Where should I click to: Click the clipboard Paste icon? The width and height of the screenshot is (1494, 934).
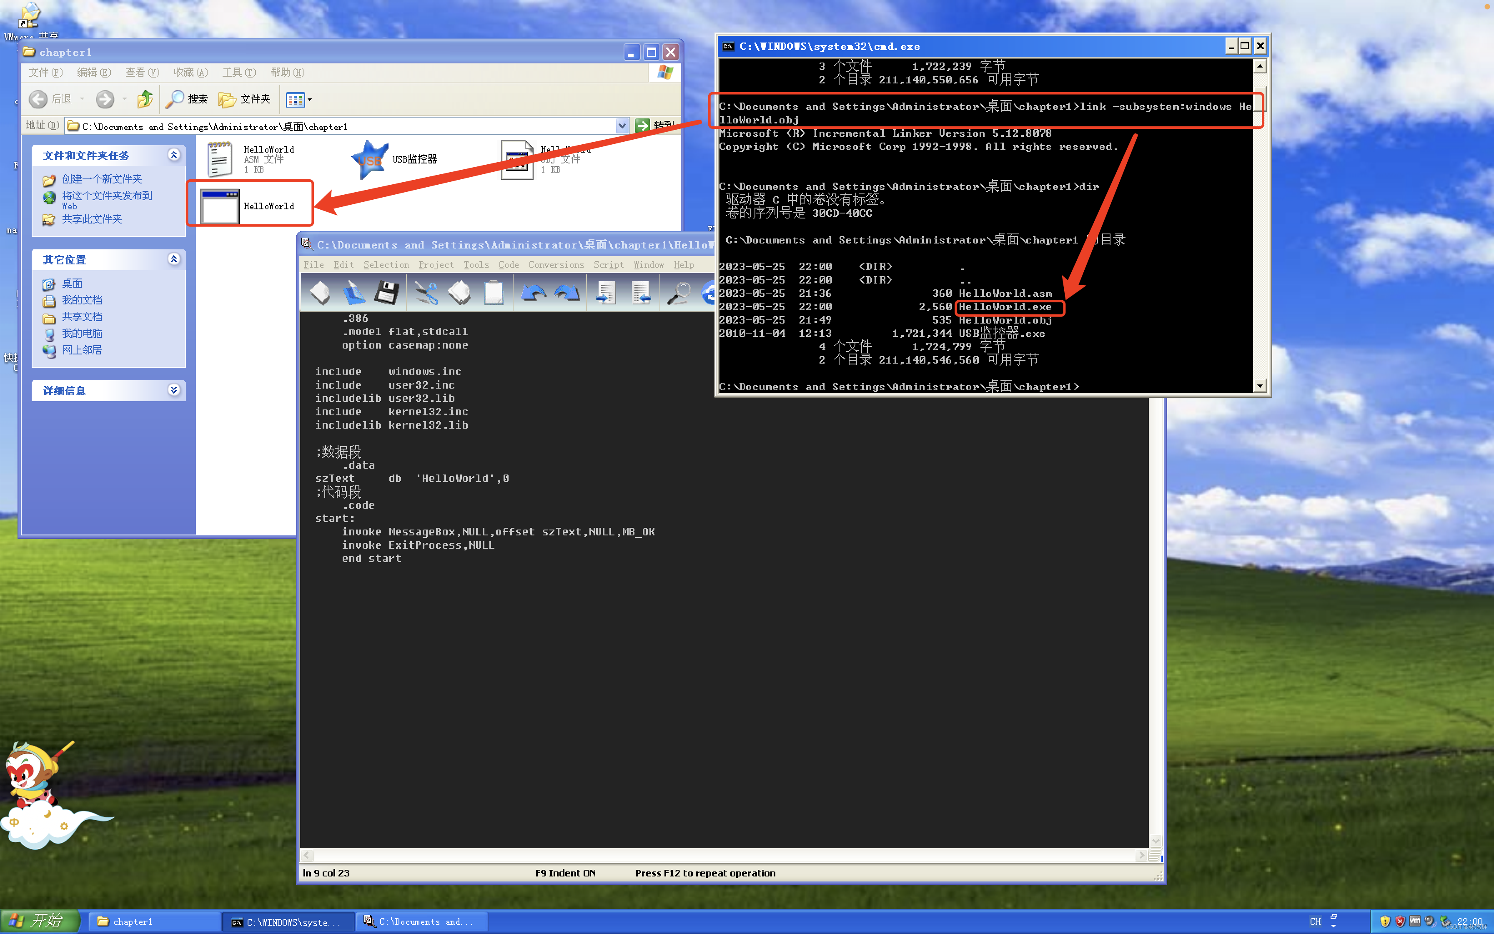[x=493, y=293]
